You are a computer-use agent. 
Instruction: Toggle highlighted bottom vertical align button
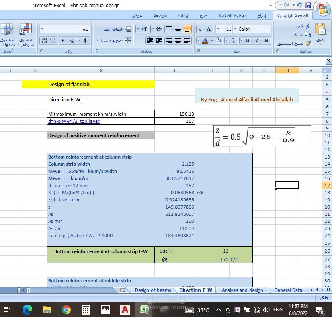tap(187, 29)
